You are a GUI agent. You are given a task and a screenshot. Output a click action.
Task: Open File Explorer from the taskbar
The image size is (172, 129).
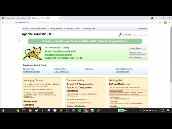coord(30,110)
